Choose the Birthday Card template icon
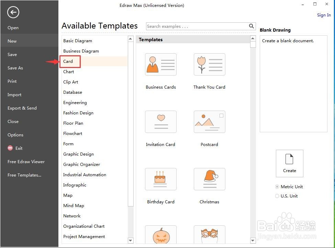The height and width of the screenshot is (248, 335). [x=161, y=179]
